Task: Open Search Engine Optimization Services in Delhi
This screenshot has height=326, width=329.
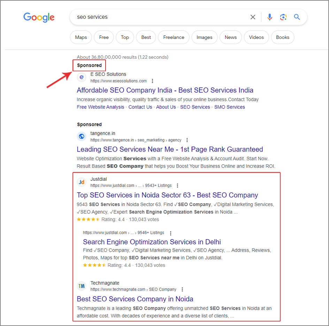Action: click(x=152, y=242)
